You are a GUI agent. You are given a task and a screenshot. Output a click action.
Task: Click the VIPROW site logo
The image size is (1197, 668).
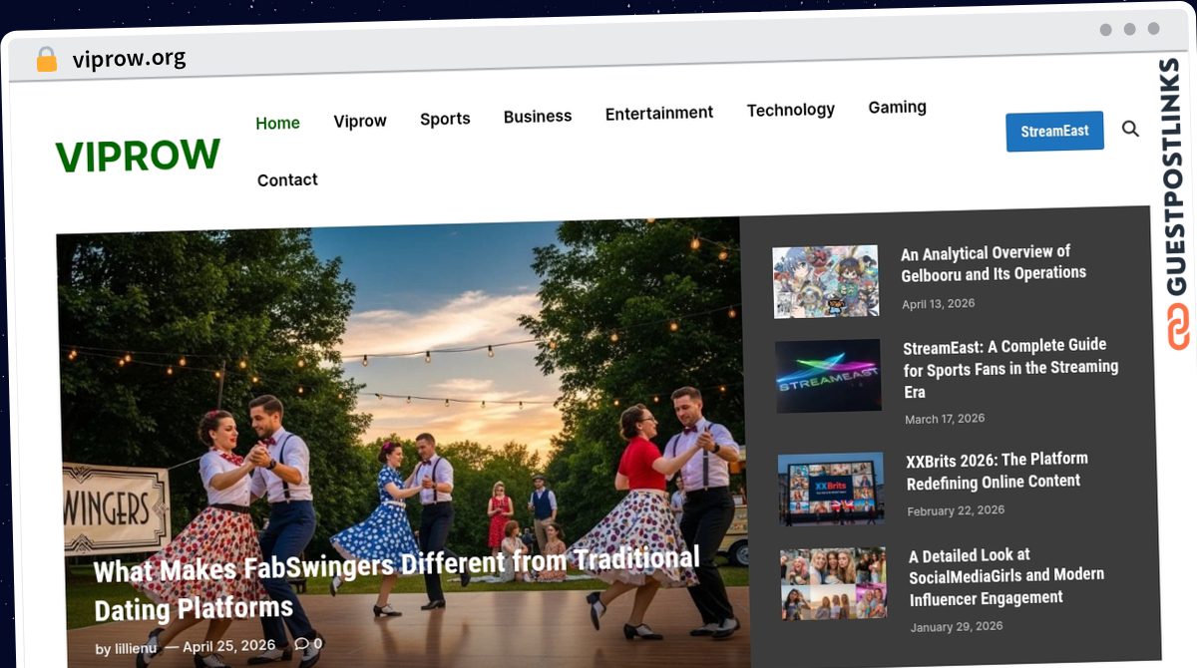(138, 157)
